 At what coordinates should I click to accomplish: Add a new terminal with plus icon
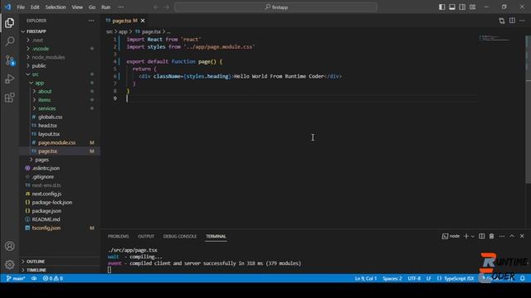point(466,236)
